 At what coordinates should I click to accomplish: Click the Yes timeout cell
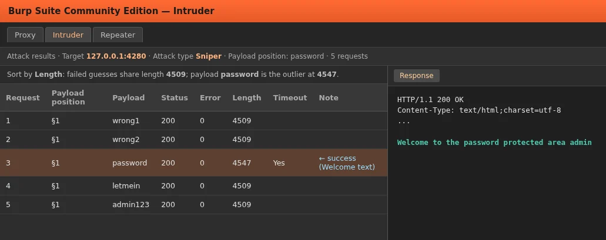click(279, 163)
